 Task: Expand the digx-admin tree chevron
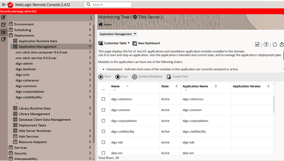pyautogui.click(x=90, y=63)
